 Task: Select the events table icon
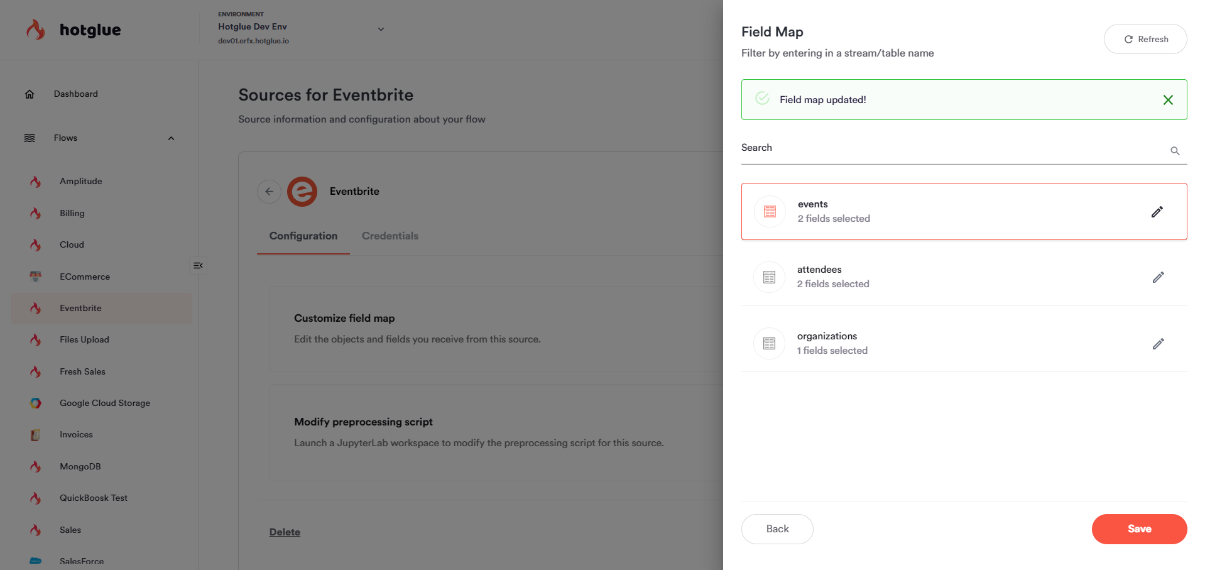[770, 212]
